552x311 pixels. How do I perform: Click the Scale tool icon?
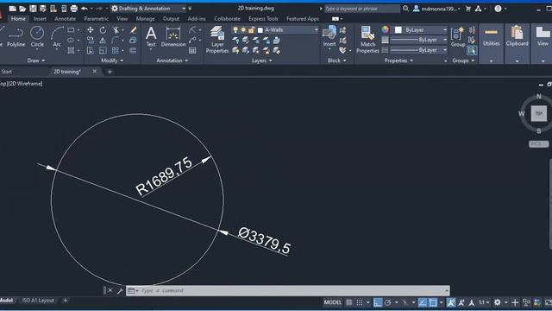103,50
